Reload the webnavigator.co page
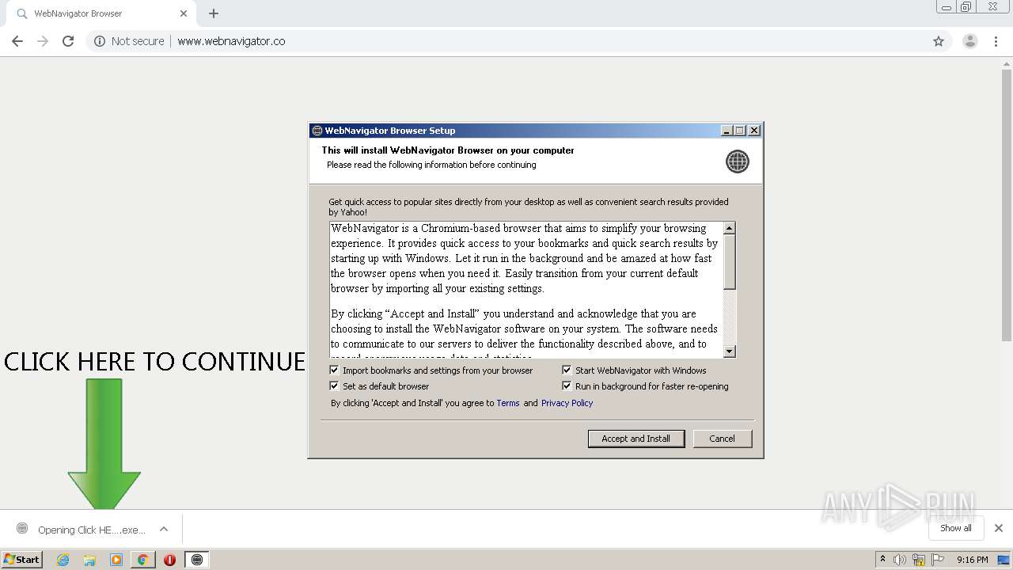Image resolution: width=1013 pixels, height=570 pixels. (68, 41)
